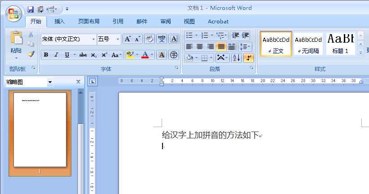Toggle subscript formatting
The height and width of the screenshot is (194, 369).
pos(94,55)
